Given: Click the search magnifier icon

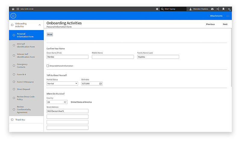Looking at the screenshot, I should 162,9.
